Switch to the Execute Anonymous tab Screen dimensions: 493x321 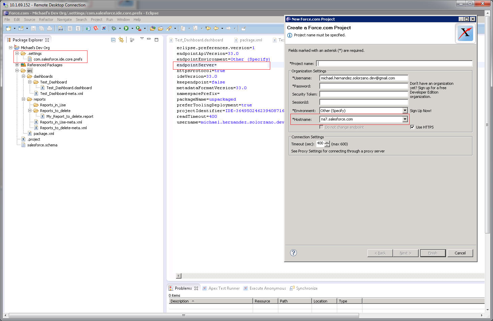265,288
